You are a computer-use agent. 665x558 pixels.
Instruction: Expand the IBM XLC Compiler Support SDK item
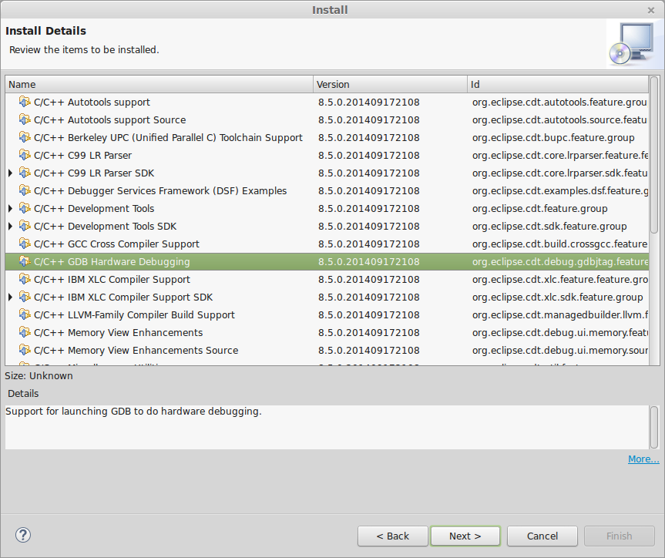click(11, 297)
